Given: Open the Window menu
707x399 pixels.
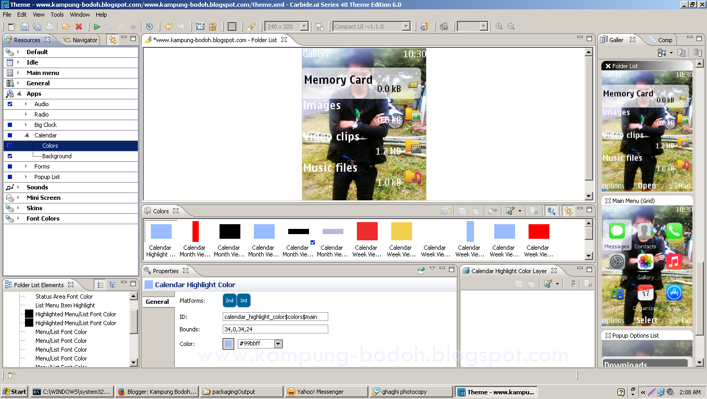Looking at the screenshot, I should (x=80, y=15).
